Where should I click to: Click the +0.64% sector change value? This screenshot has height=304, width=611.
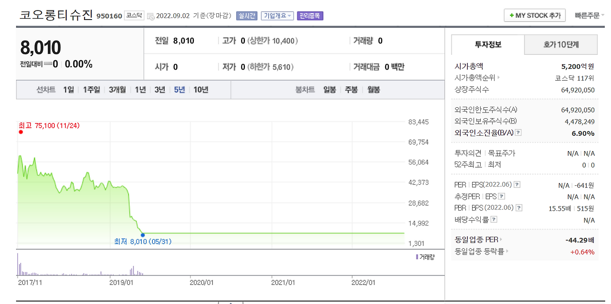pyautogui.click(x=582, y=252)
